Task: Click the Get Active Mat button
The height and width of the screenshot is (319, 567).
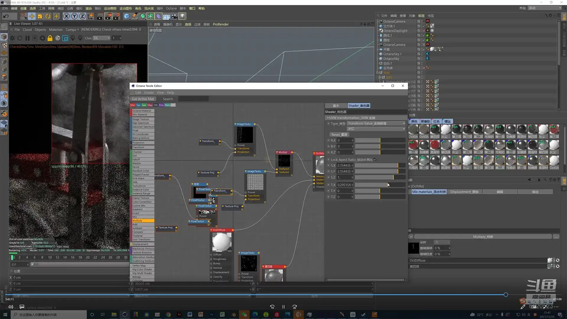Action: tap(143, 99)
